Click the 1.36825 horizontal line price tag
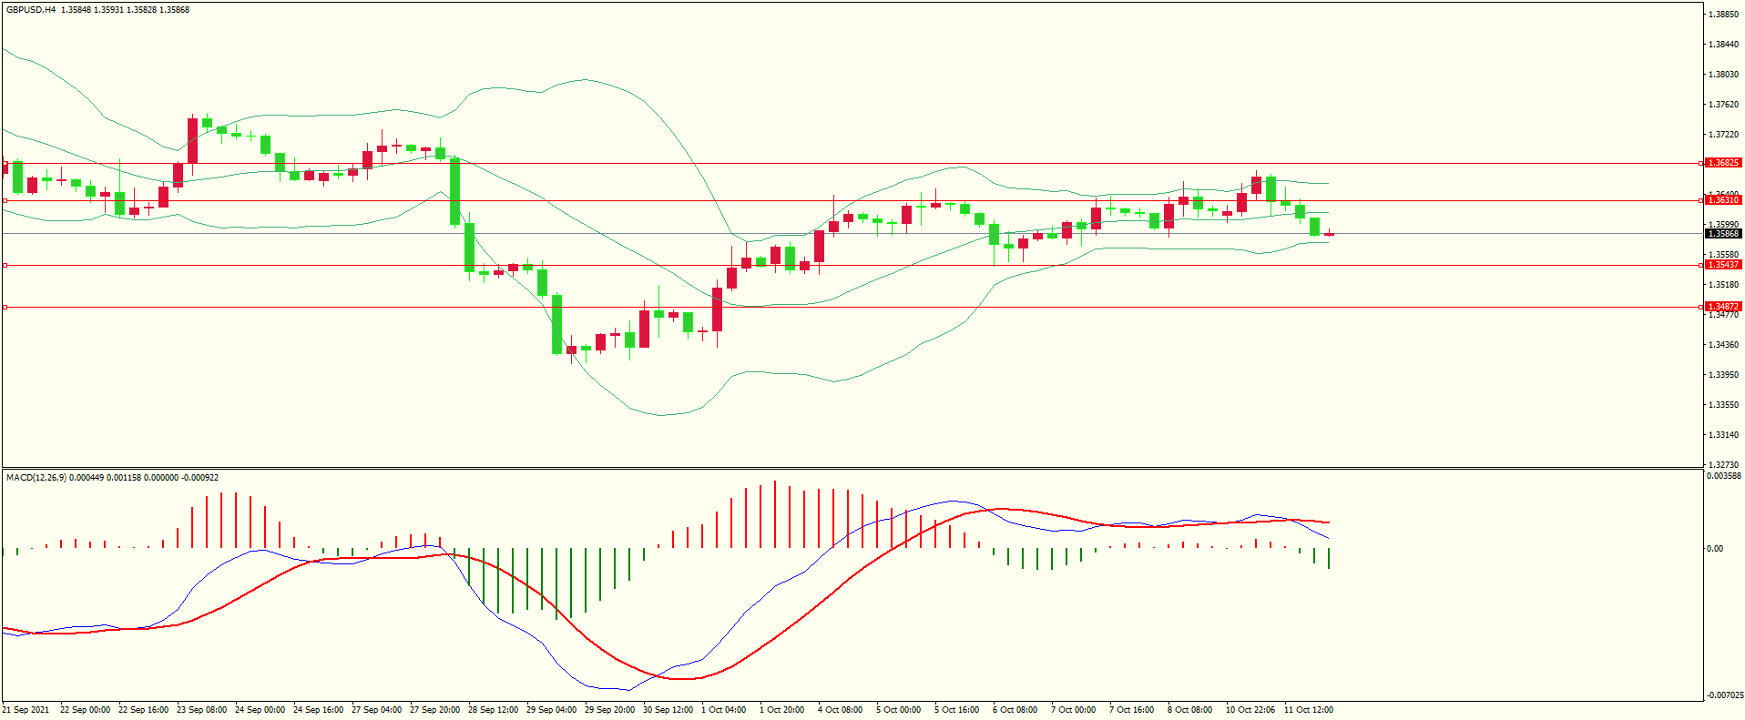Screen dimensions: 1745x720 coord(1722,163)
